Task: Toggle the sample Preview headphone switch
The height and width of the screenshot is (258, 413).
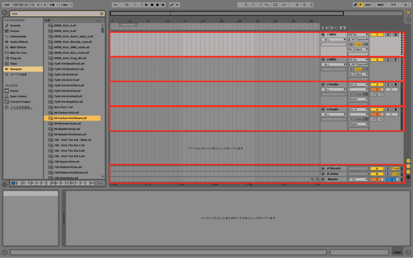Action: (x=13, y=183)
